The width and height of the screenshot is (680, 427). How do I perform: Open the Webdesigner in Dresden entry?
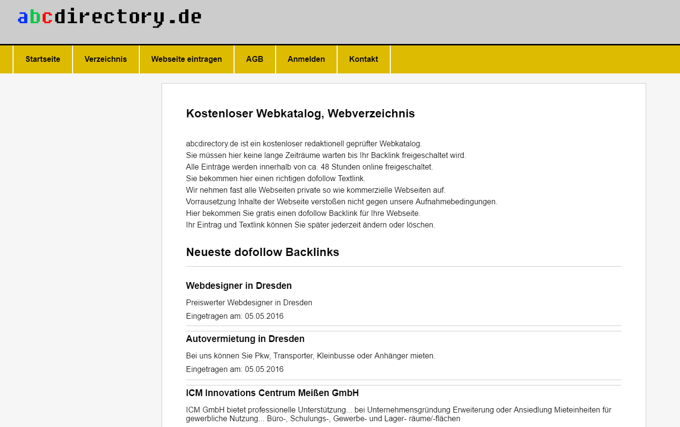click(x=239, y=285)
